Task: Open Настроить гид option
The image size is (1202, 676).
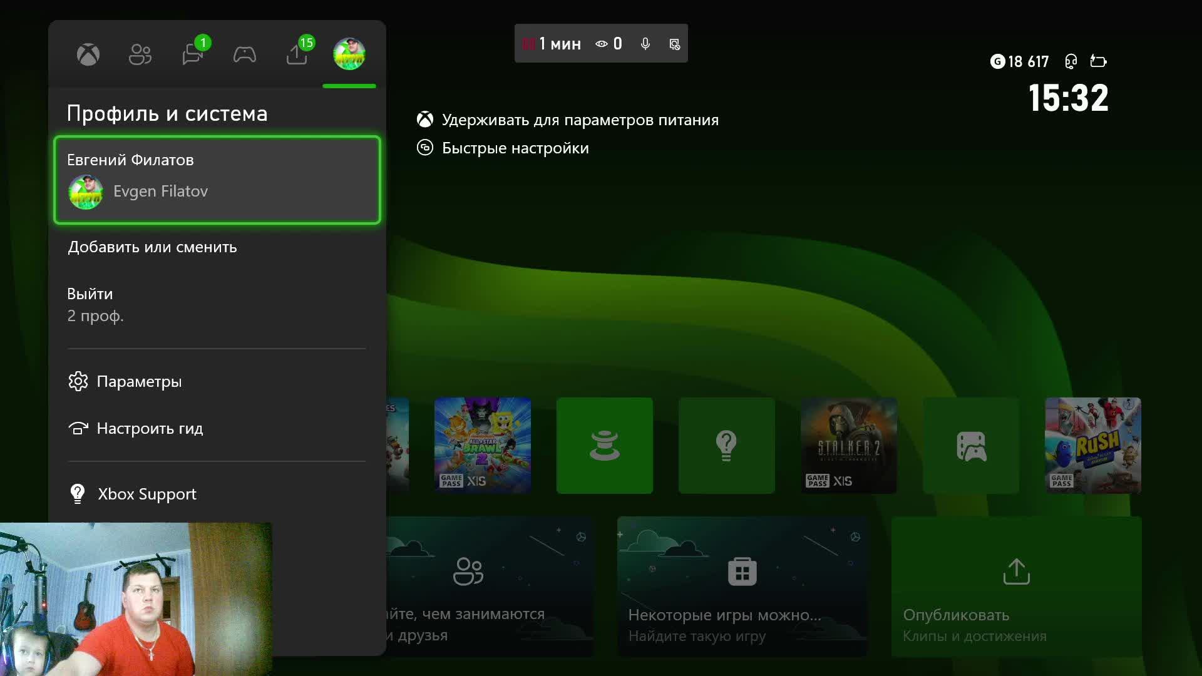Action: 149,428
